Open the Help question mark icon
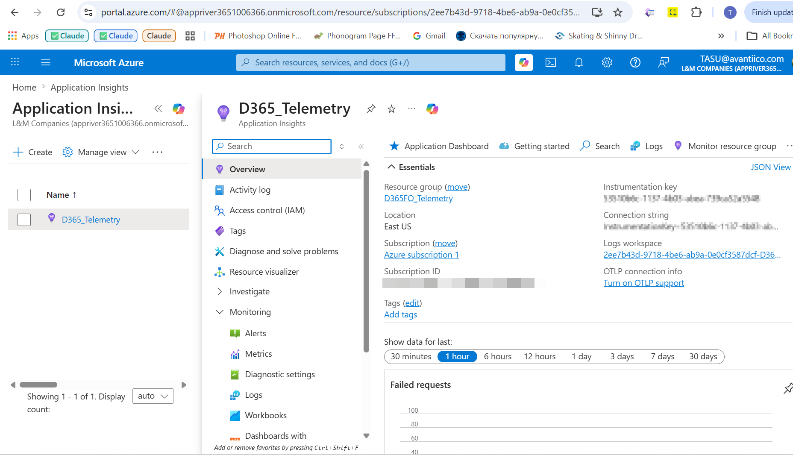The height and width of the screenshot is (455, 793). click(635, 62)
